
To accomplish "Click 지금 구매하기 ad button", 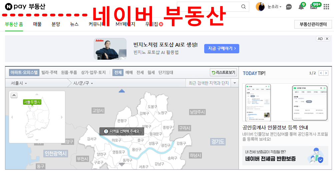I will (x=222, y=49).
